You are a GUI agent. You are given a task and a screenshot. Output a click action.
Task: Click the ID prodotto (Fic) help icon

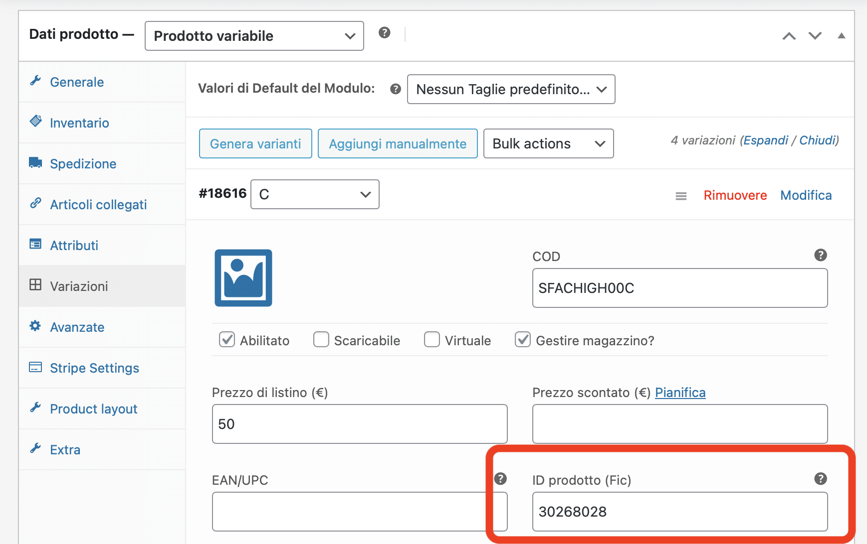coord(820,479)
